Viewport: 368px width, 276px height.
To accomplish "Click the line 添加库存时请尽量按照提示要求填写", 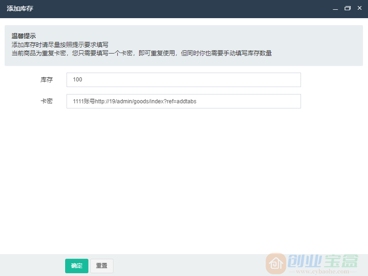I will coord(60,45).
